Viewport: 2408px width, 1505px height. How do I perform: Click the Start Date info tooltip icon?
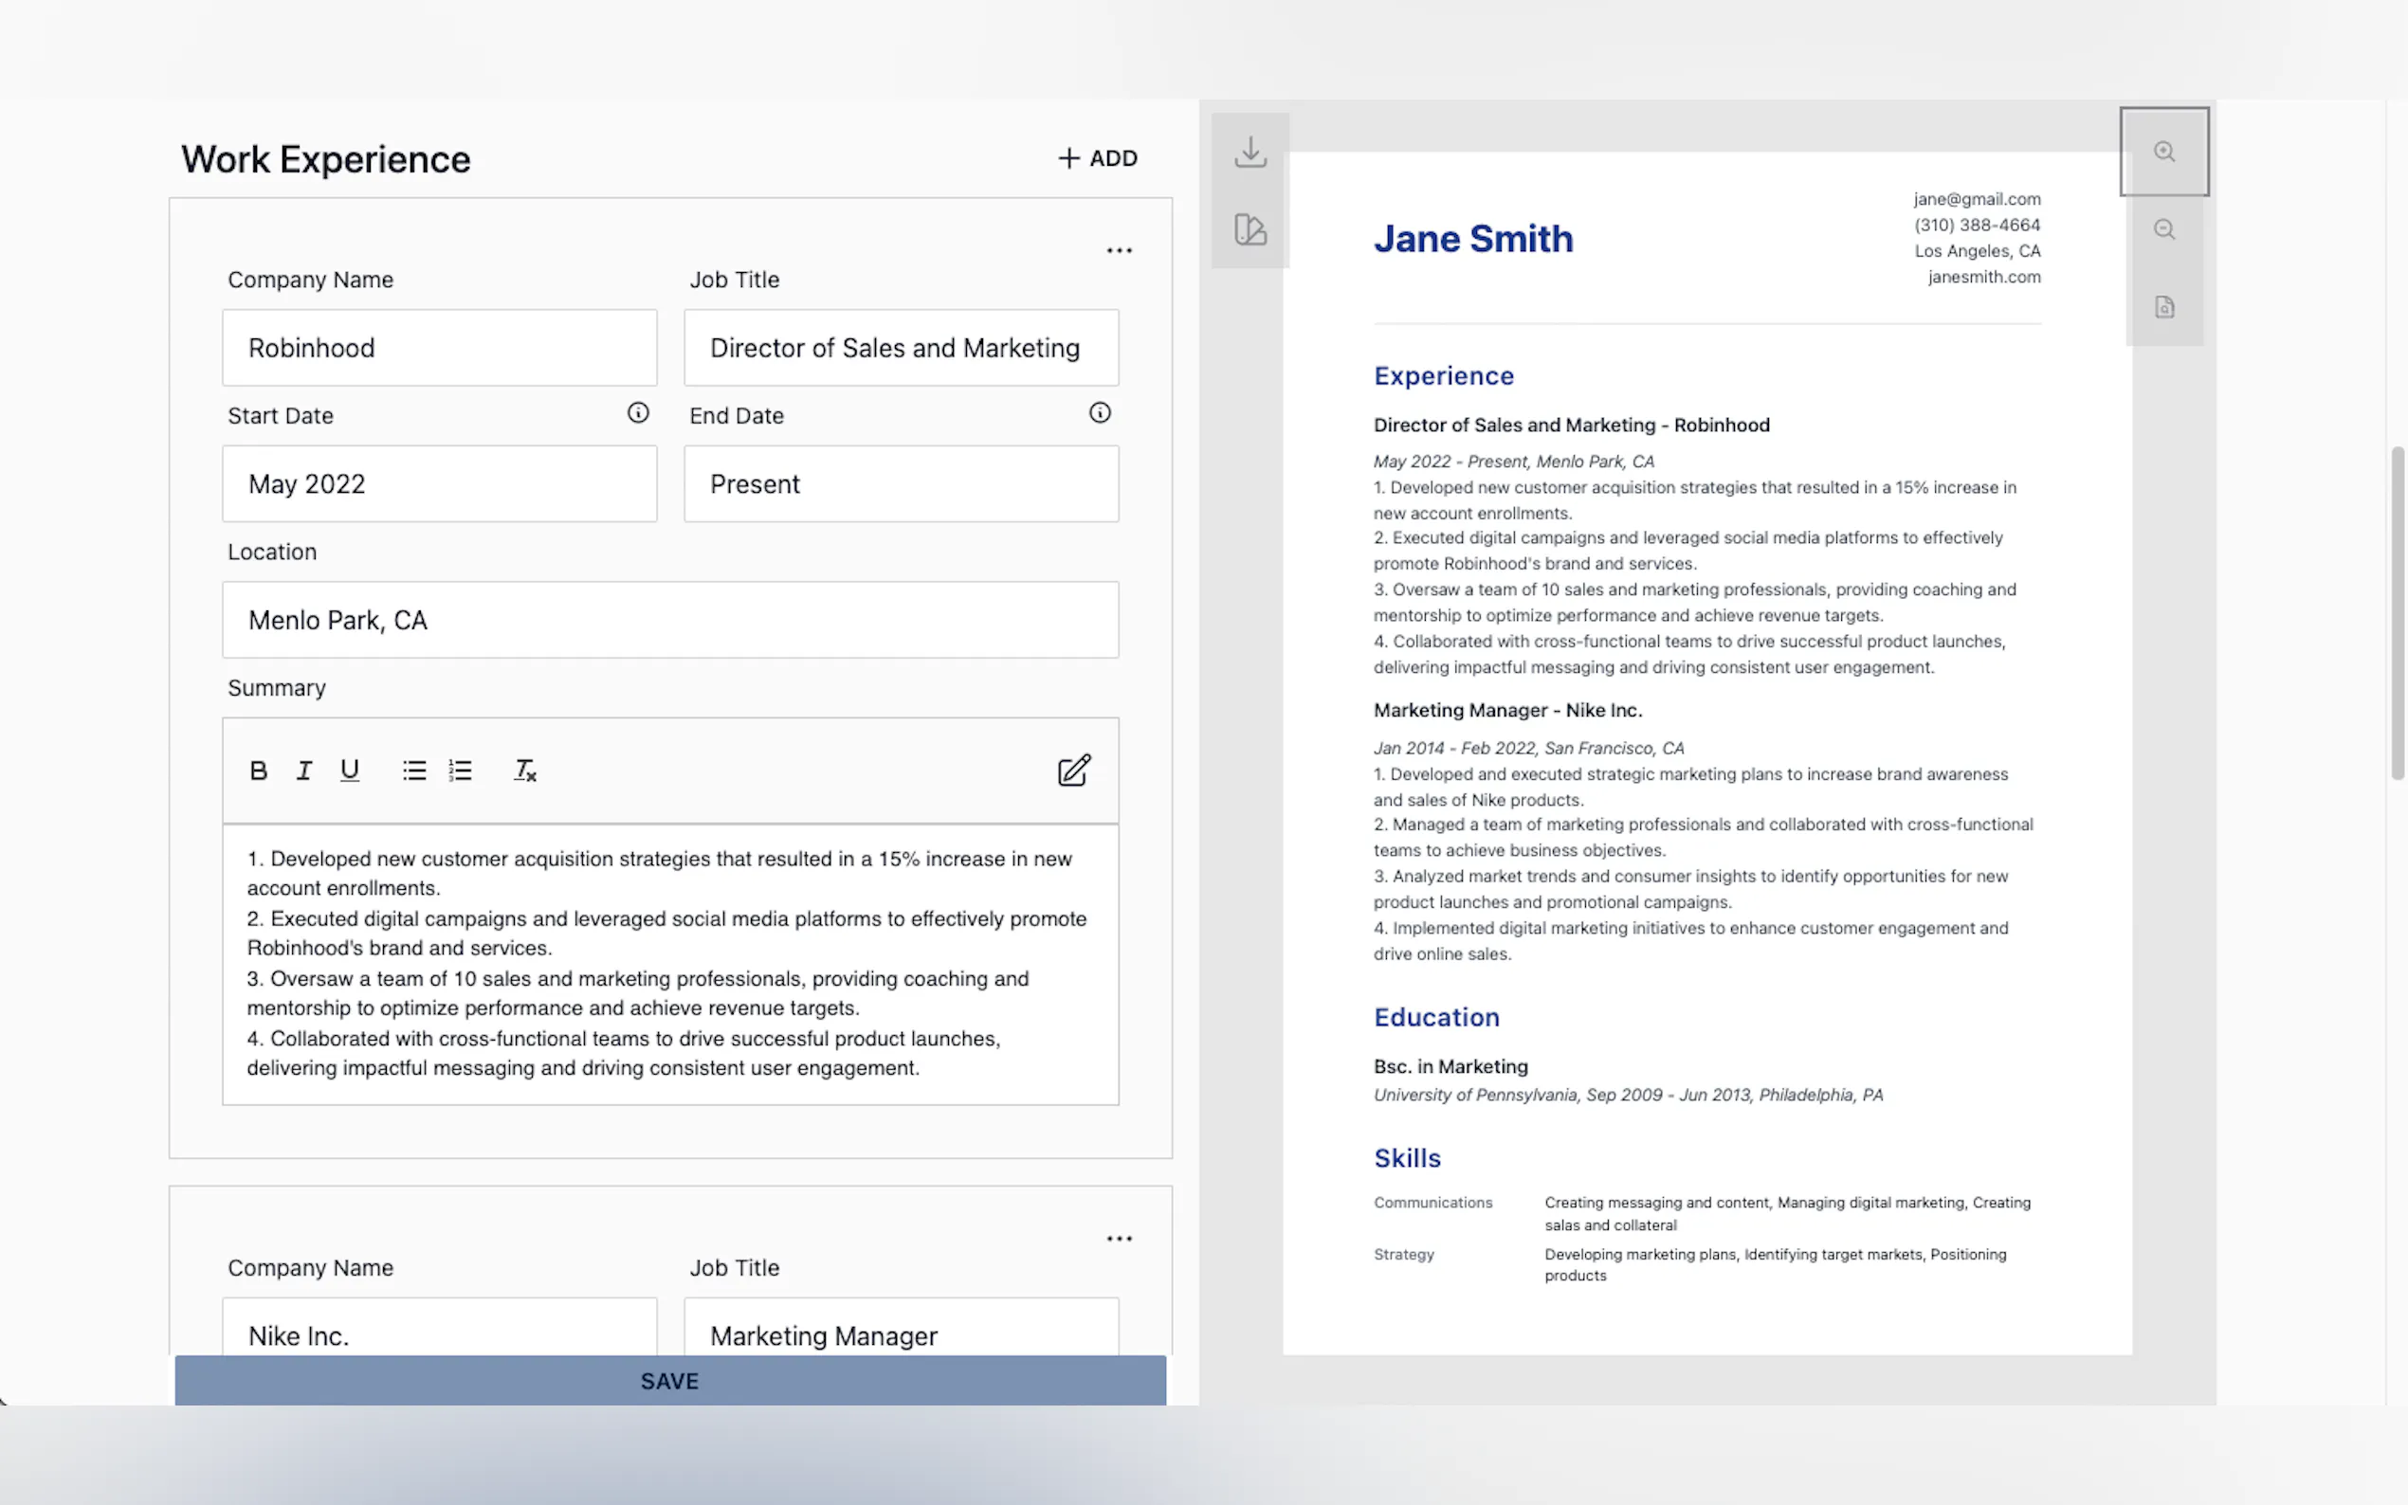638,412
